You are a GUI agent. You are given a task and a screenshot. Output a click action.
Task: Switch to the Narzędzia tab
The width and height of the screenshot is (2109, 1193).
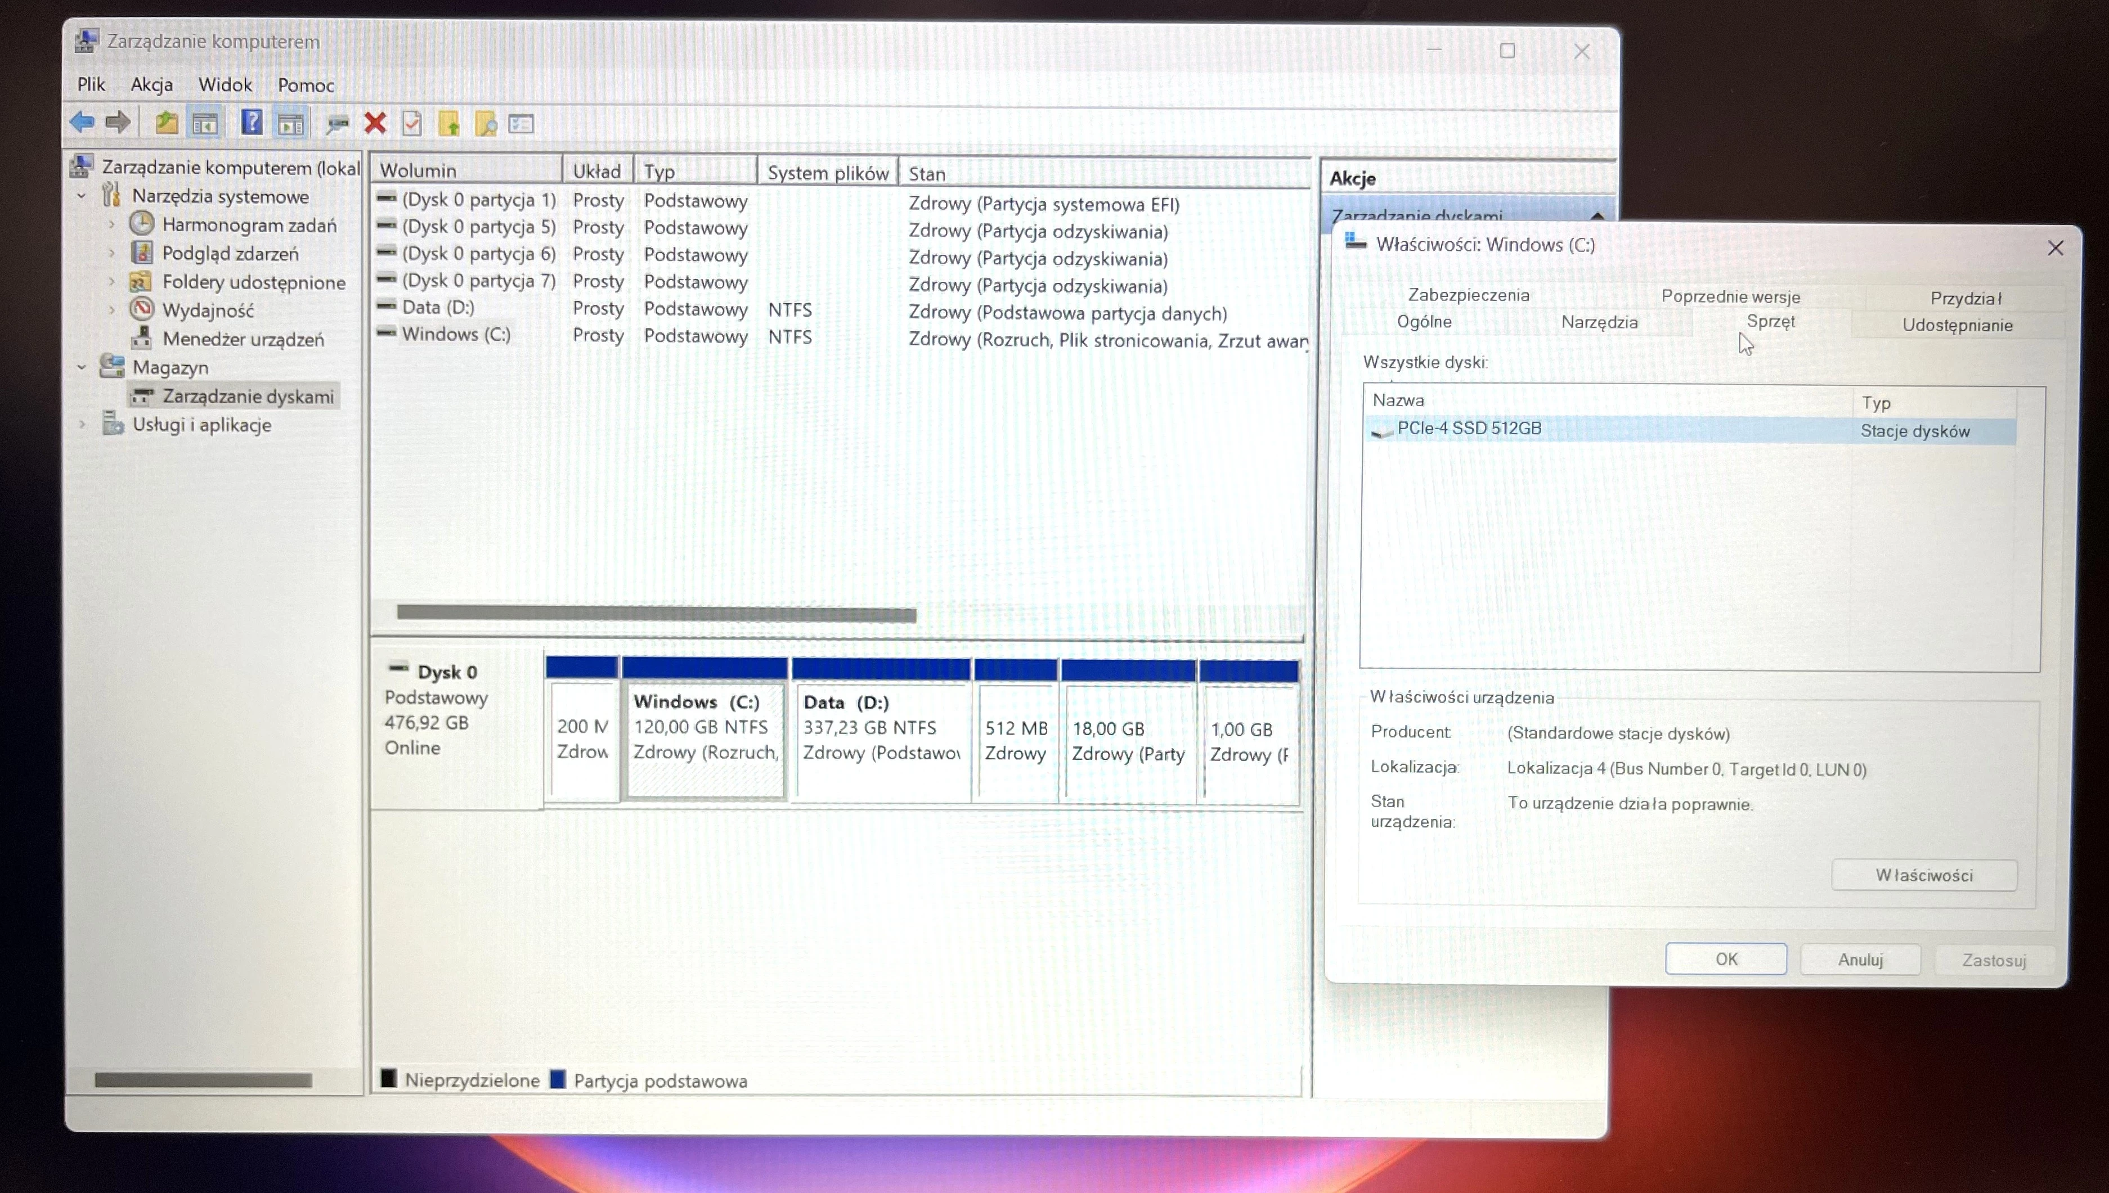click(1598, 322)
